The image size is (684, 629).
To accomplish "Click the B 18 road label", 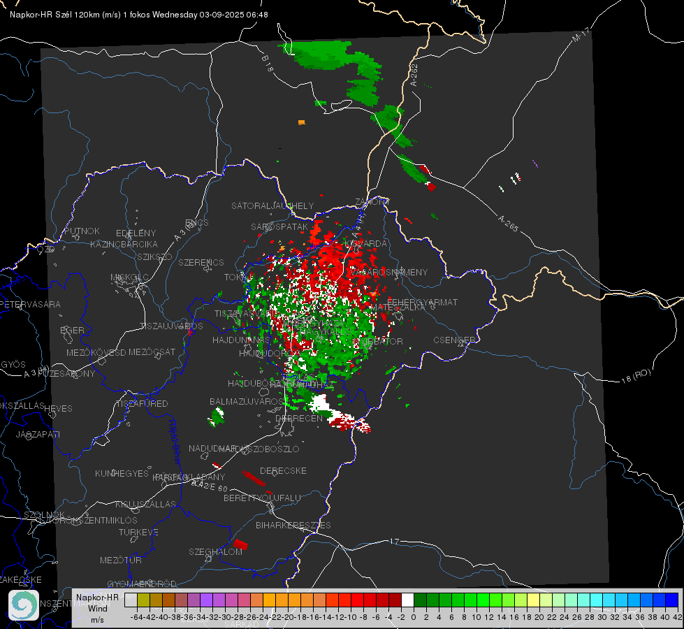I will [267, 64].
